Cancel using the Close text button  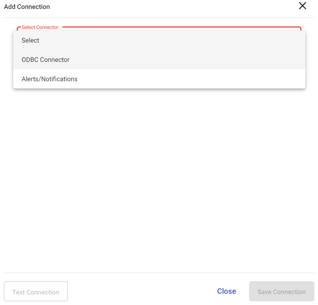tap(226, 291)
